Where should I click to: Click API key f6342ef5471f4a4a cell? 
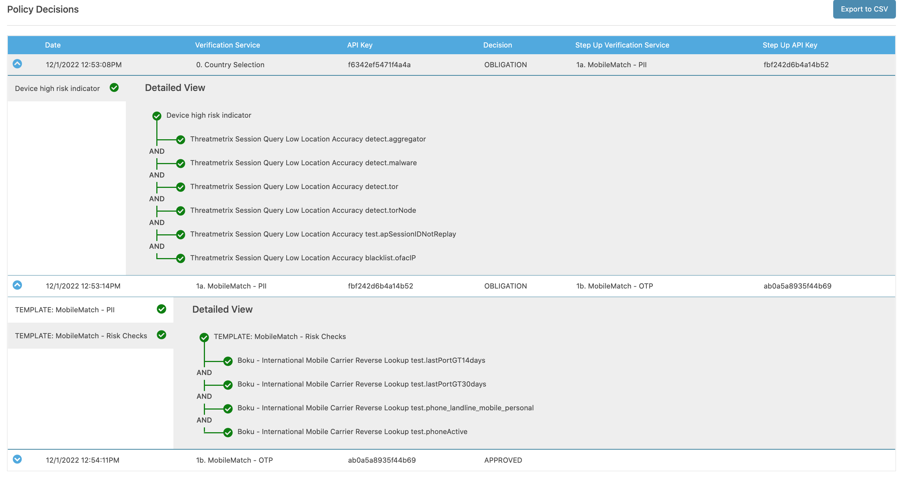(379, 65)
